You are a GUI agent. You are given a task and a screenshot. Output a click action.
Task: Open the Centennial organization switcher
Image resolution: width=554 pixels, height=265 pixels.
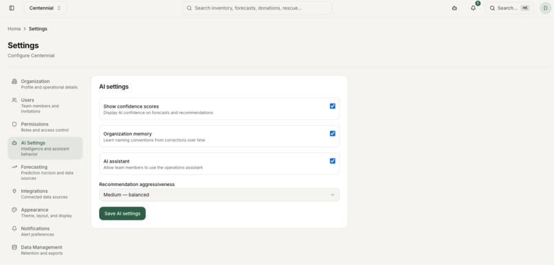[45, 8]
